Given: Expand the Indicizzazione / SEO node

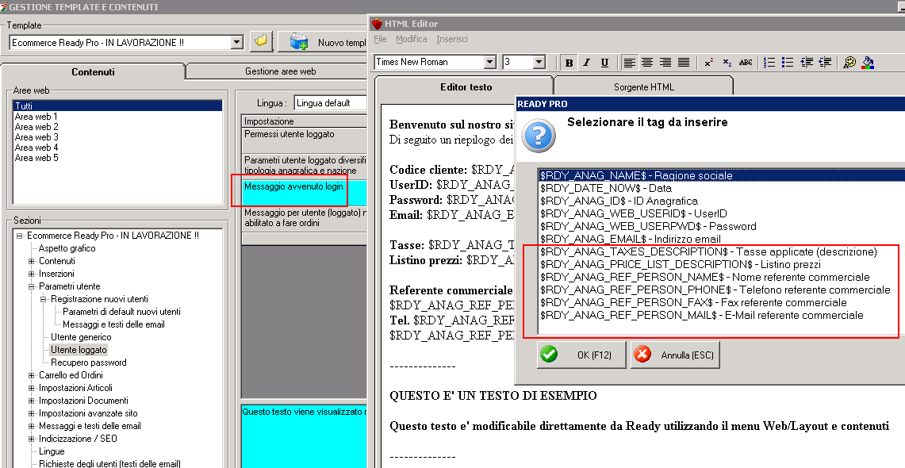Looking at the screenshot, I should click(x=32, y=439).
